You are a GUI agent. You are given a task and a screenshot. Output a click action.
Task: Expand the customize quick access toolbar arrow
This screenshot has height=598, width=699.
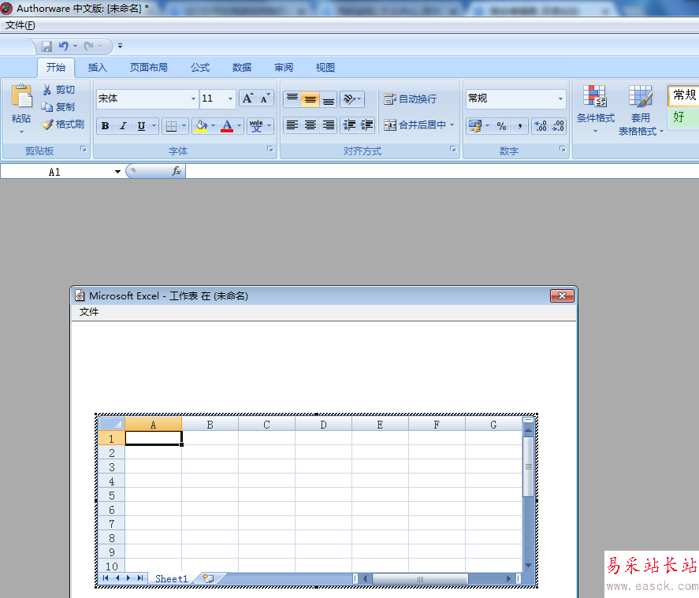coord(120,46)
